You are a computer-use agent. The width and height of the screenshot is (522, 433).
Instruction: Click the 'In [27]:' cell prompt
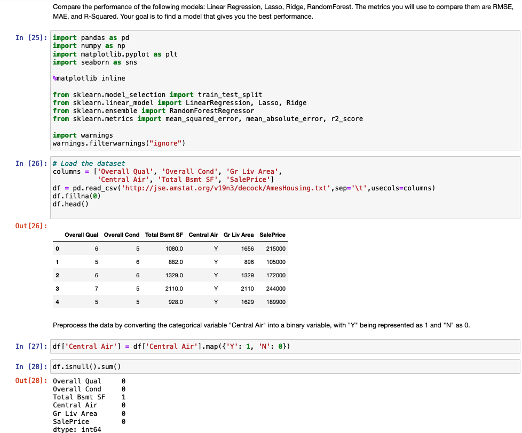31,346
